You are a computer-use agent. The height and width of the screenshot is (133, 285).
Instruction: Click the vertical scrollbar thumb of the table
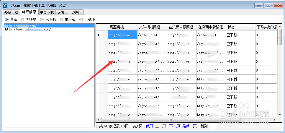(280, 37)
